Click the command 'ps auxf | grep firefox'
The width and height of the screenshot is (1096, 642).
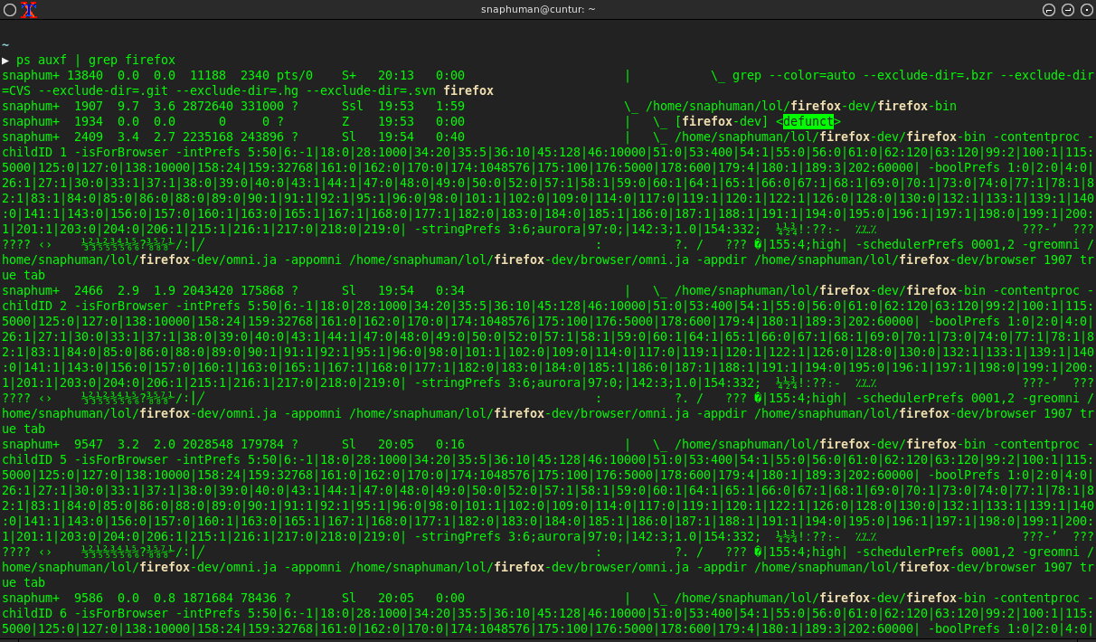pos(96,61)
